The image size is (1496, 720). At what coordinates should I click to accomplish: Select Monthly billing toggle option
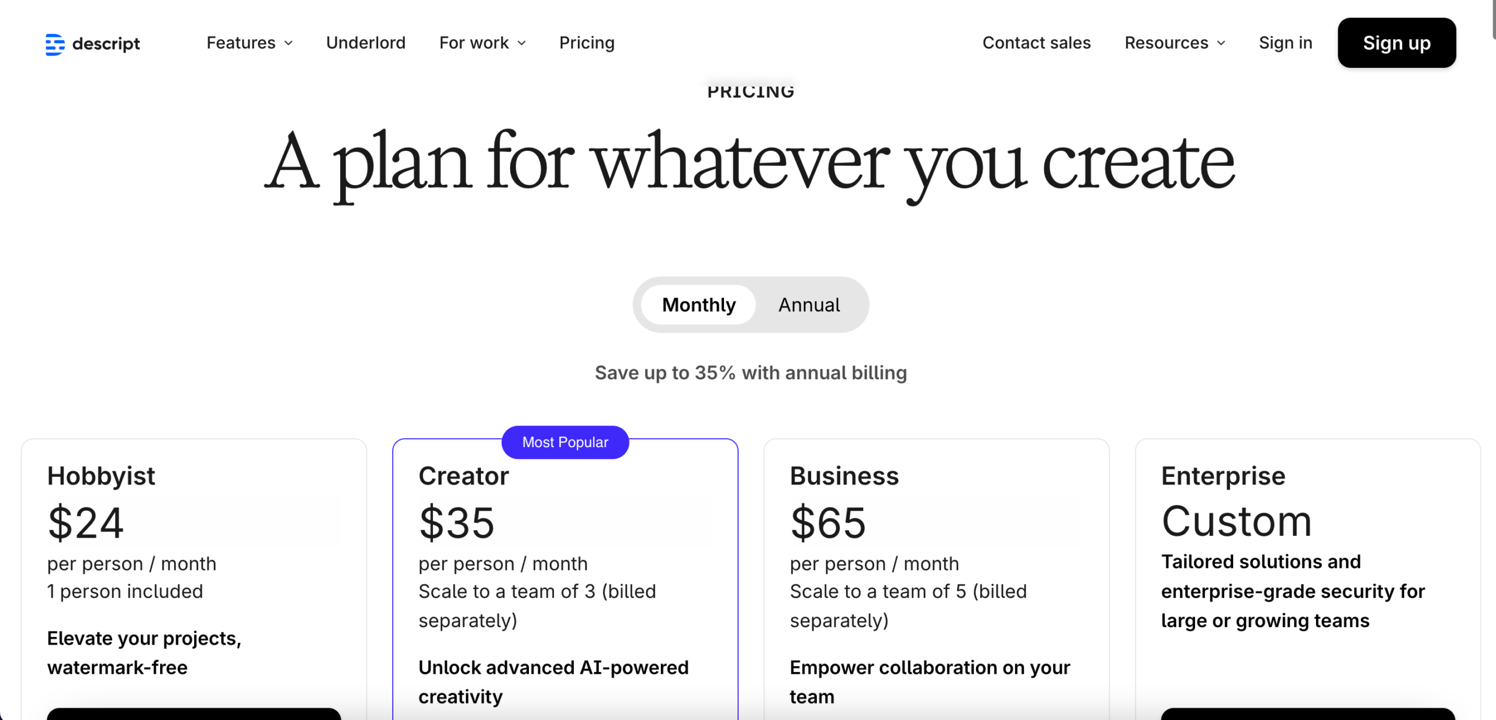coord(698,304)
